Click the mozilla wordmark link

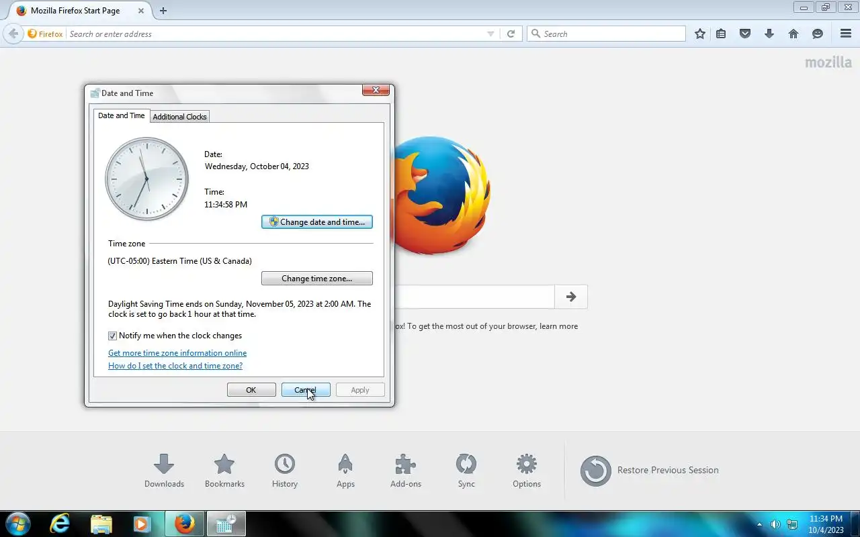(x=828, y=62)
